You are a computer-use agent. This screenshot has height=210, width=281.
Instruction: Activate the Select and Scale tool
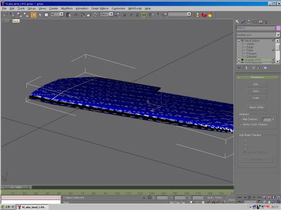[89, 15]
